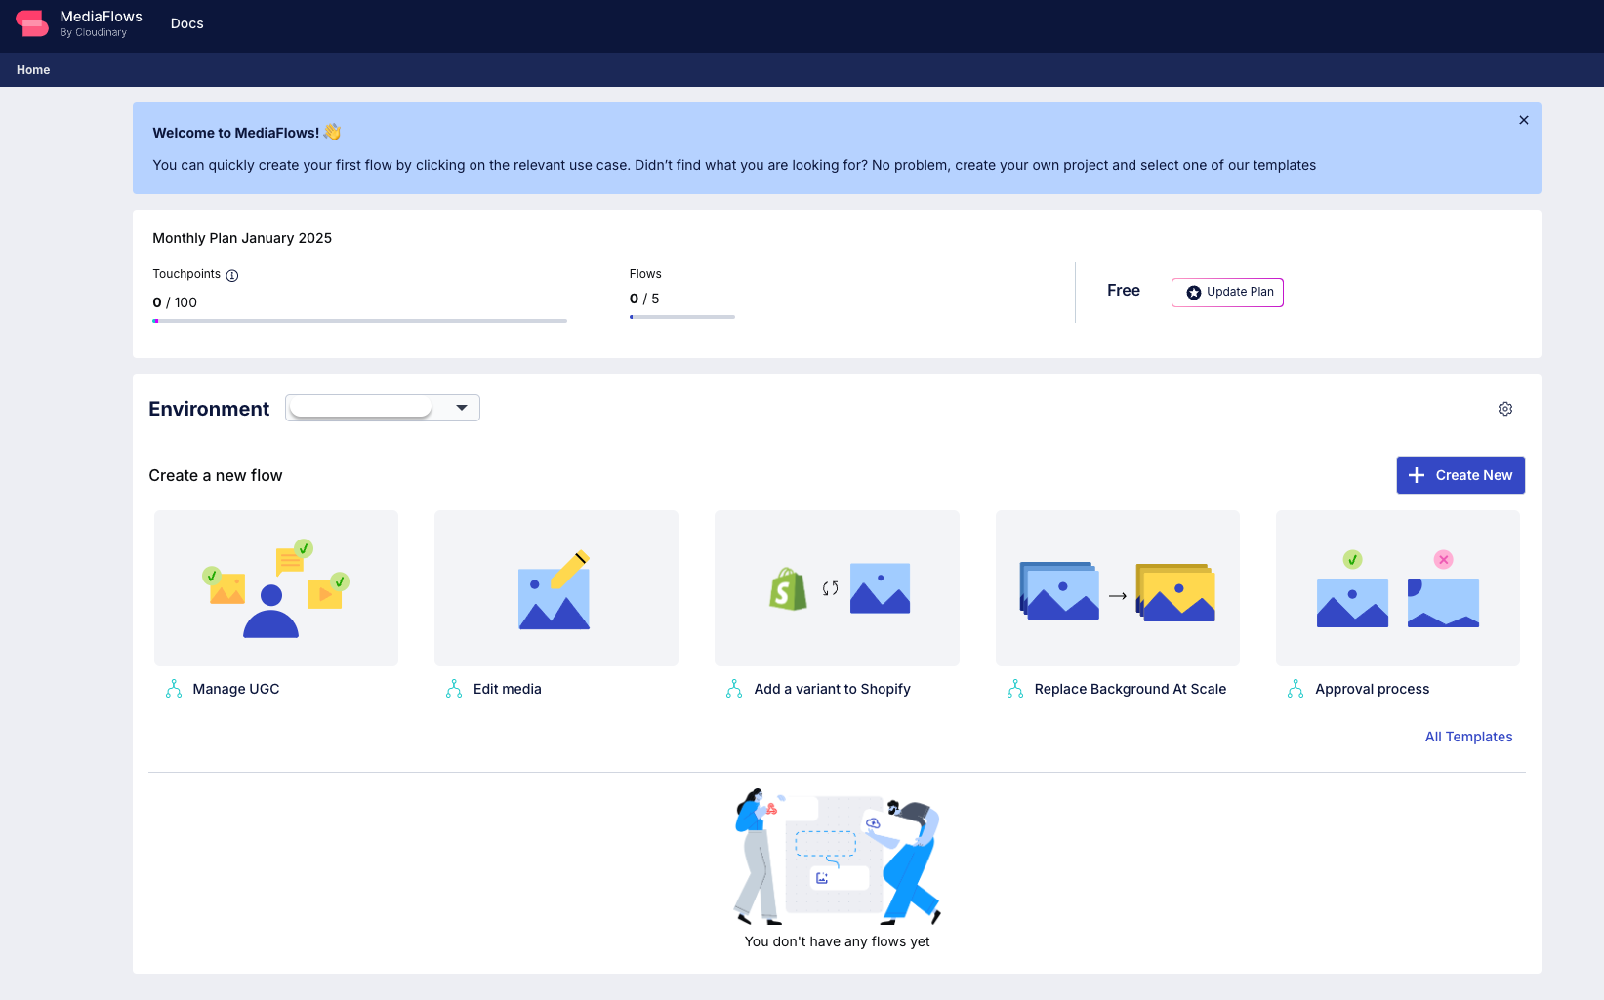The image size is (1604, 1000).
Task: Select the Manage UGC template thumbnail
Action: (x=276, y=588)
